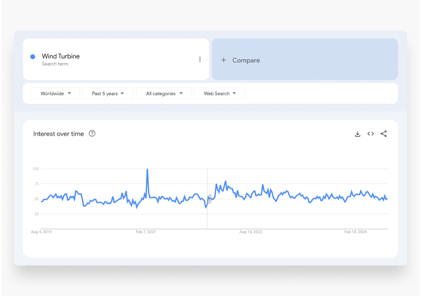Click the plus icon in the Compare box

(x=223, y=60)
